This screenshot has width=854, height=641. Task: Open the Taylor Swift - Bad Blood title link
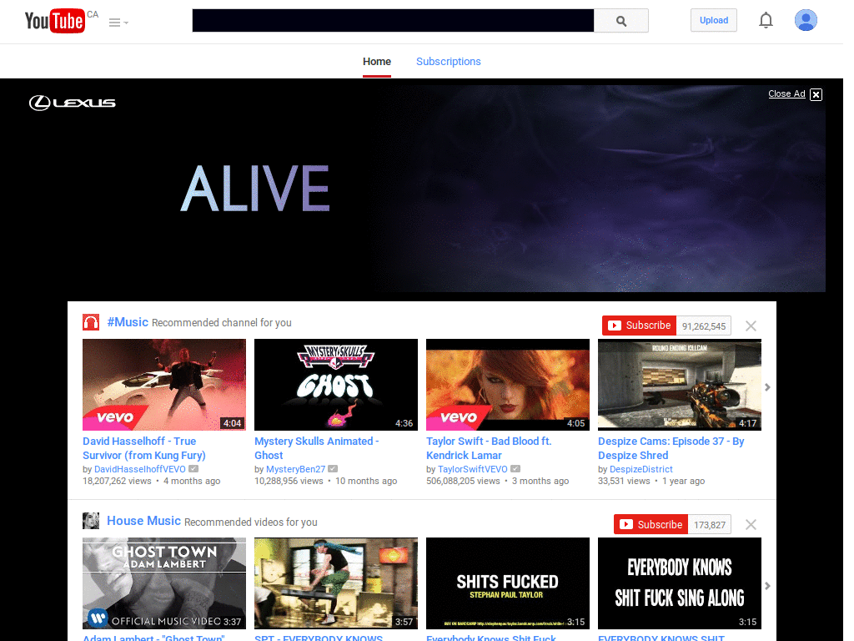tap(489, 448)
